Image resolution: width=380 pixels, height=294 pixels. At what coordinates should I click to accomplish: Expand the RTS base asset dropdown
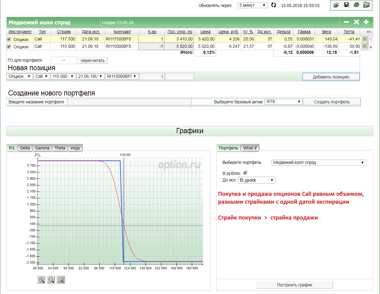coord(284,102)
